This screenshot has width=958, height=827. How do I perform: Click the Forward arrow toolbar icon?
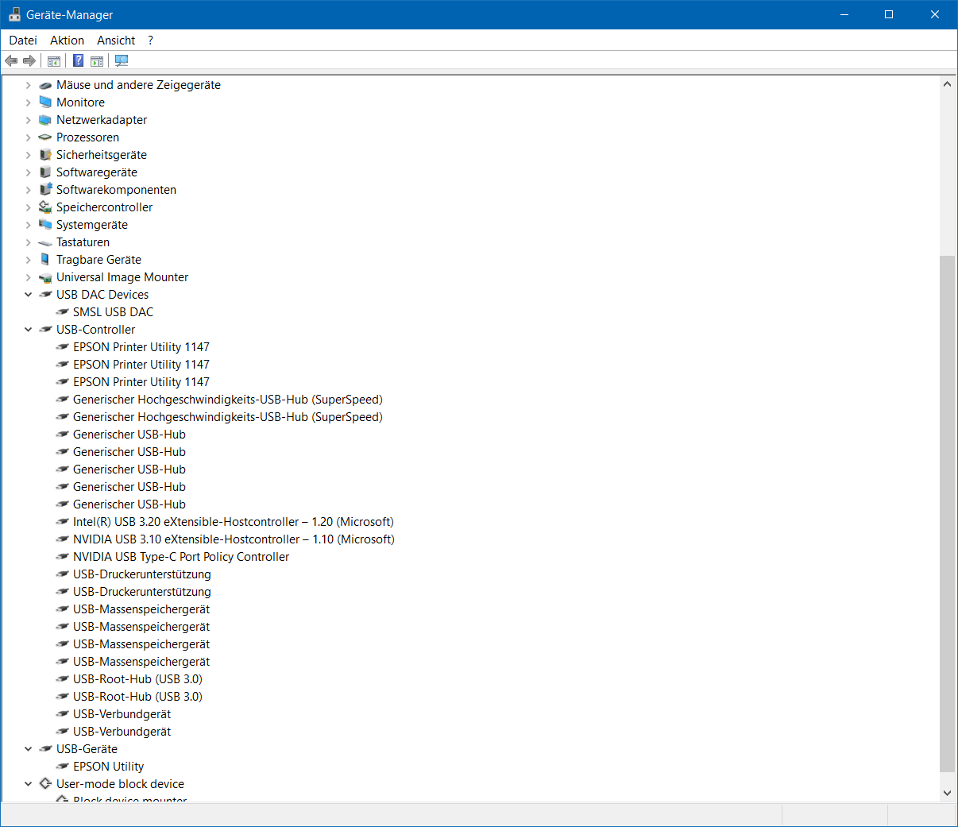[x=29, y=61]
